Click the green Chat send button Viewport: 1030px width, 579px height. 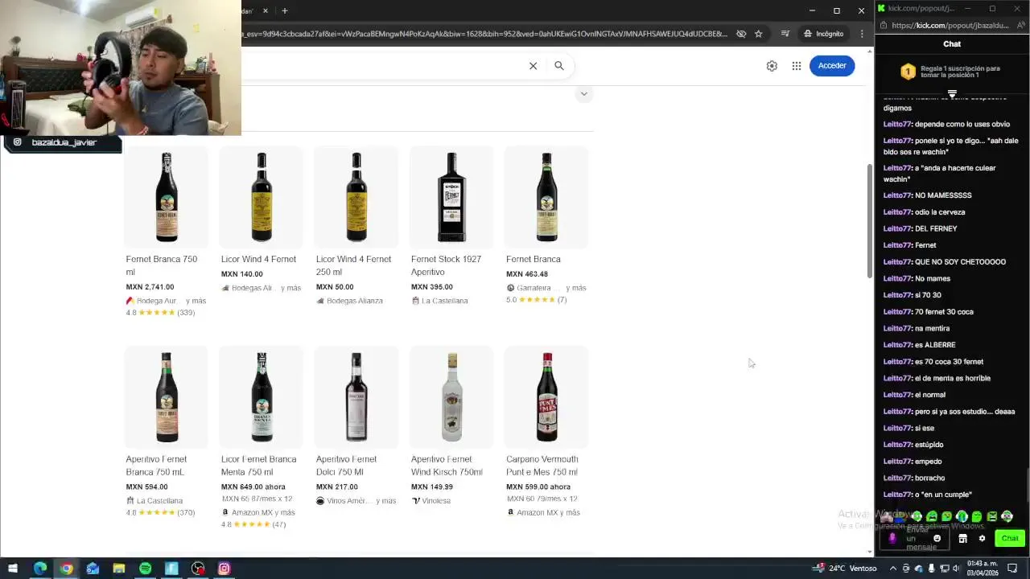tap(1010, 539)
